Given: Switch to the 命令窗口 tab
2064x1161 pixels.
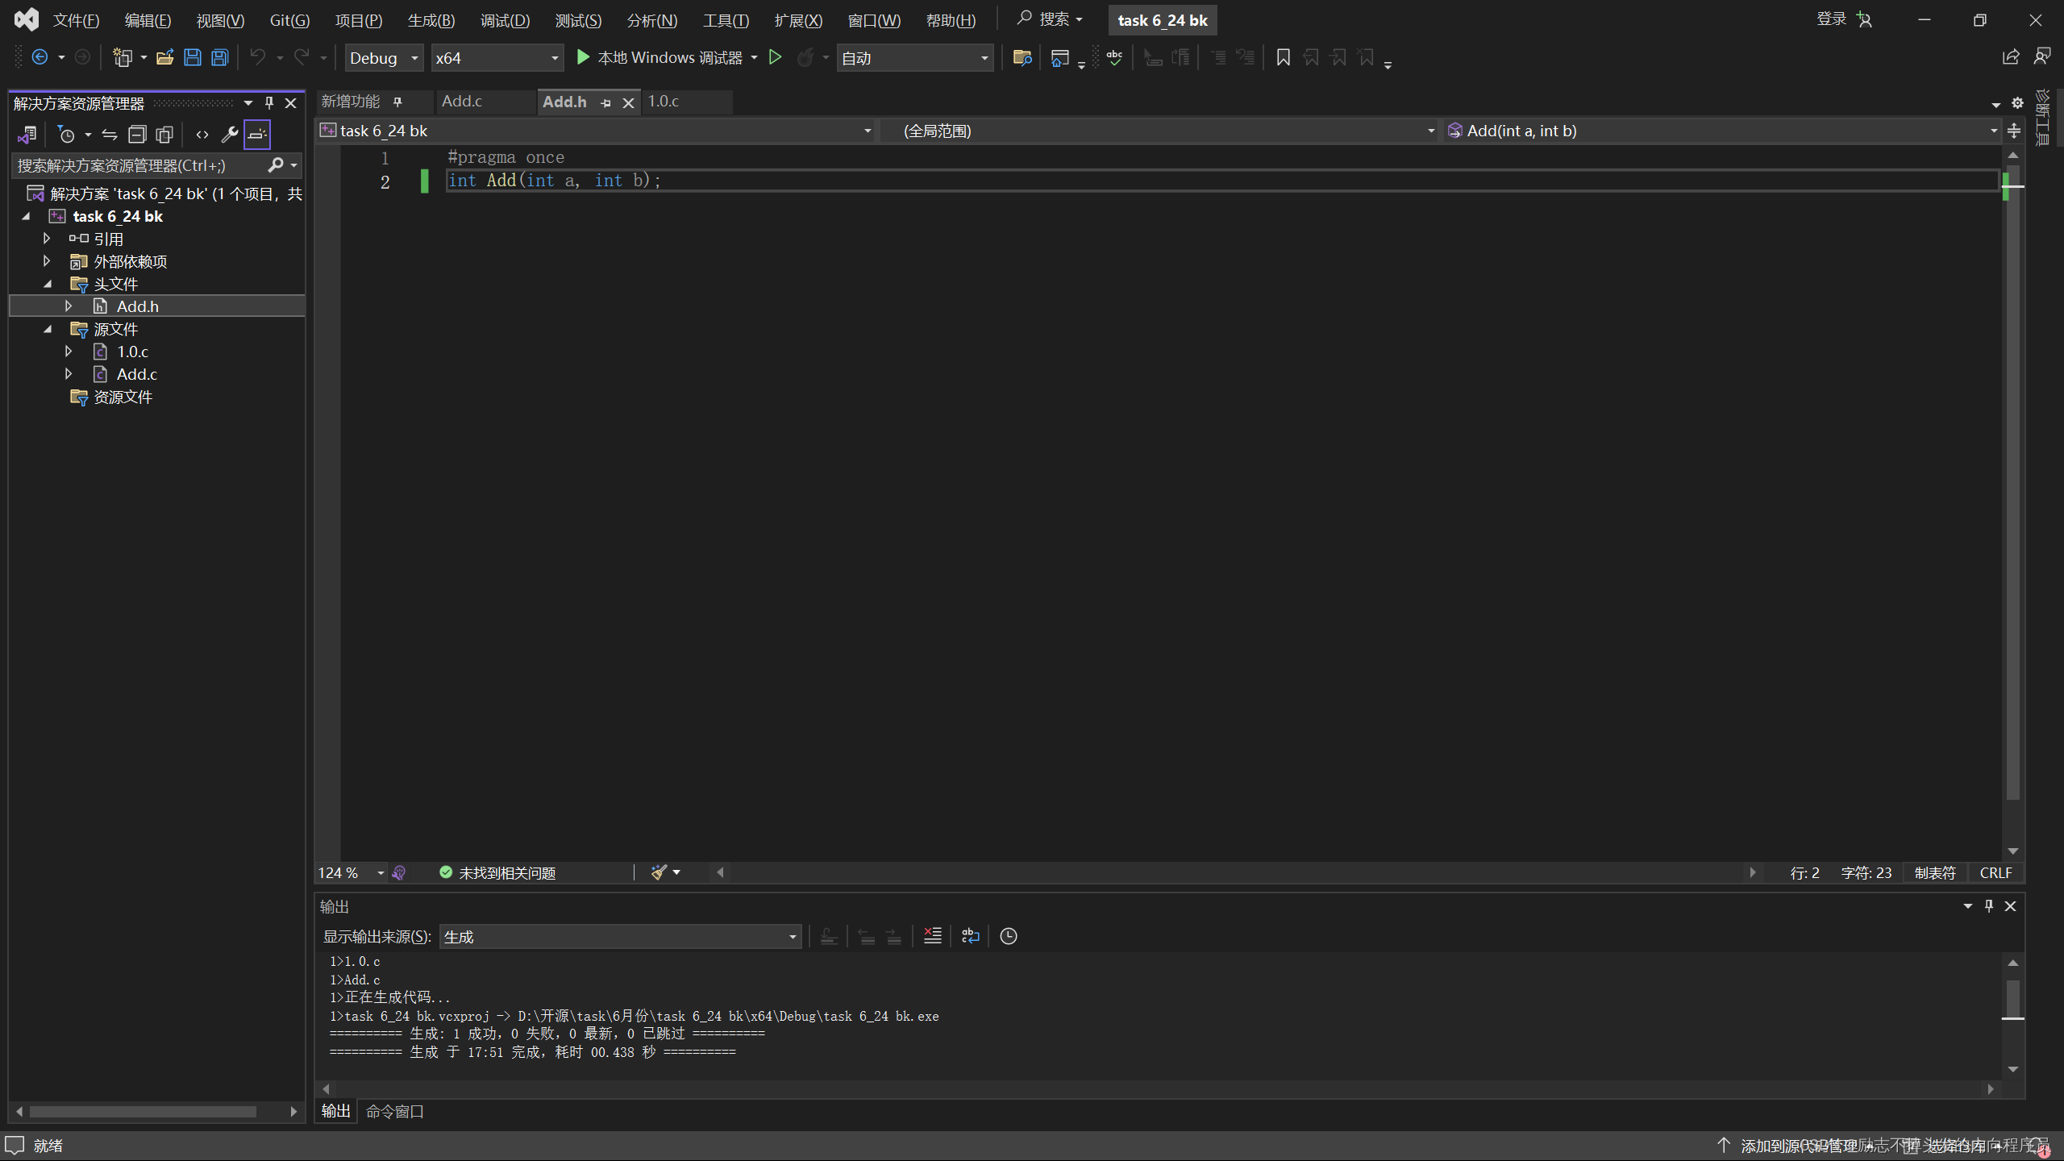Looking at the screenshot, I should tap(394, 1112).
